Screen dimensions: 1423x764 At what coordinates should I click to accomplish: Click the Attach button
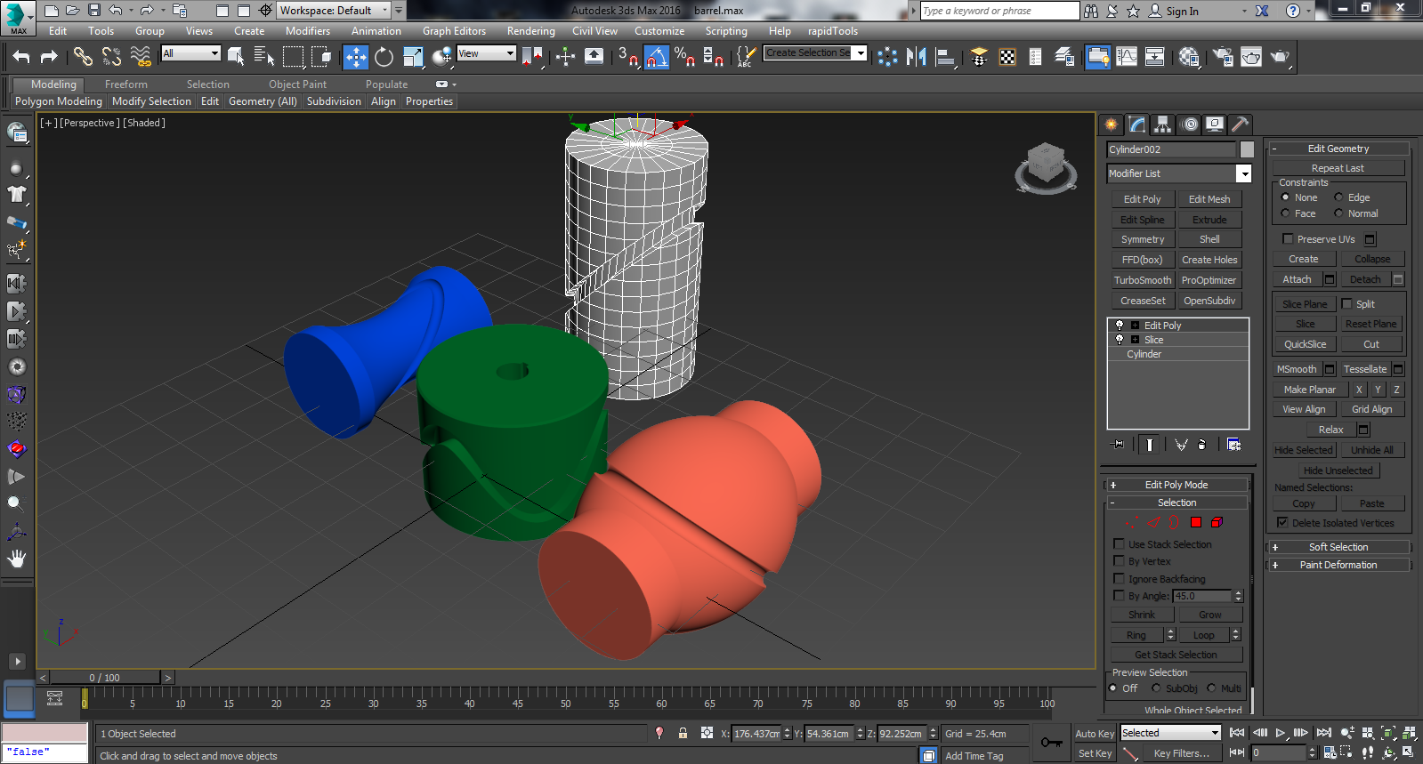1297,279
